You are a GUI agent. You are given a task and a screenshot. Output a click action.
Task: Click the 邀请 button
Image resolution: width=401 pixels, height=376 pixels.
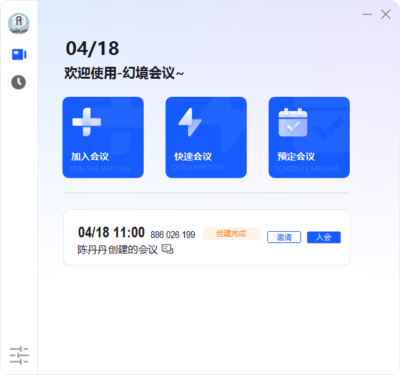(x=284, y=237)
